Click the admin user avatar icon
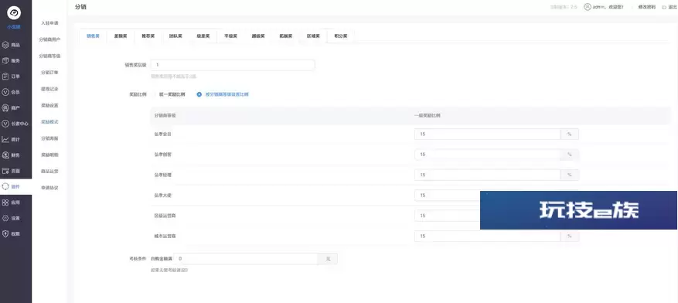 click(588, 7)
